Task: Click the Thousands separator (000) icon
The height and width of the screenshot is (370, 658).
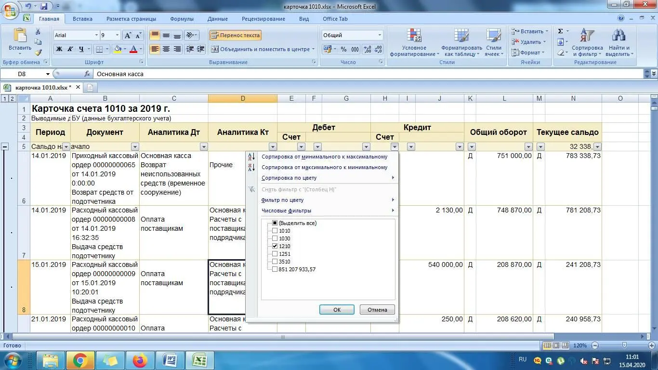Action: click(355, 49)
